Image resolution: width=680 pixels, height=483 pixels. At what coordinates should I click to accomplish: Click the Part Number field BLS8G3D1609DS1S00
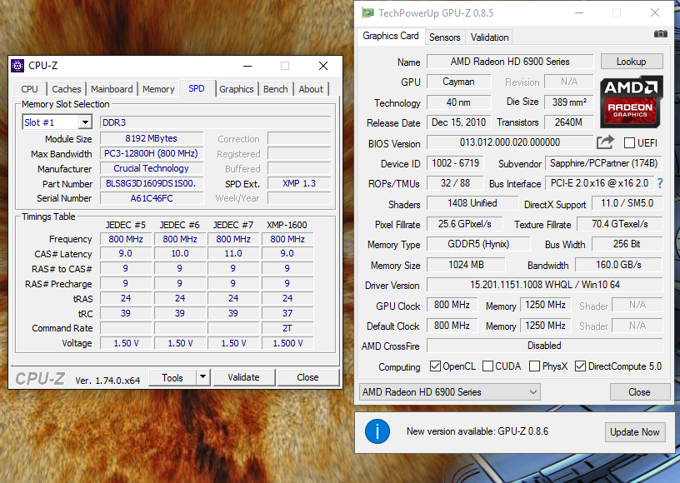click(152, 184)
